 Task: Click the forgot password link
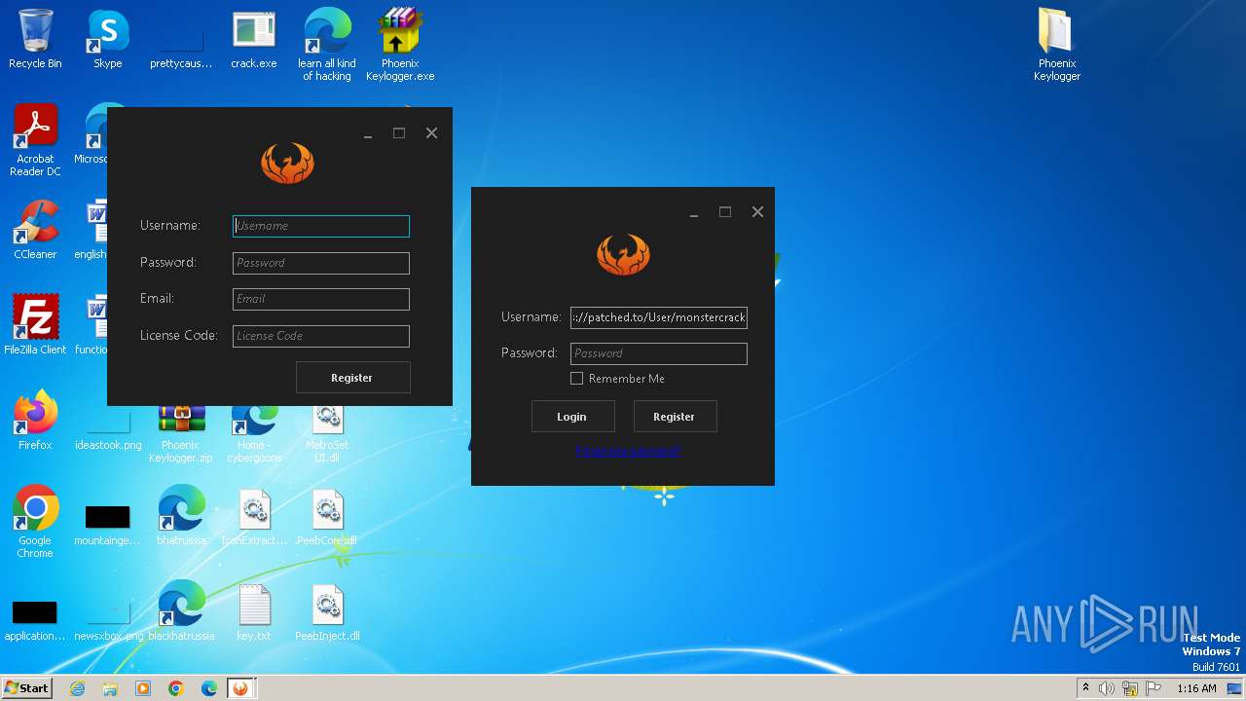pyautogui.click(x=628, y=451)
